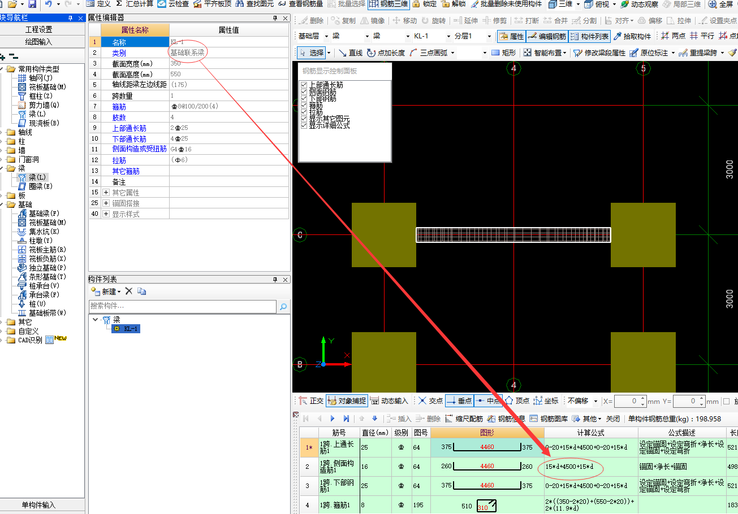738x514 pixels.
Task: Click 动态输入 dynamic input button
Action: (x=389, y=400)
